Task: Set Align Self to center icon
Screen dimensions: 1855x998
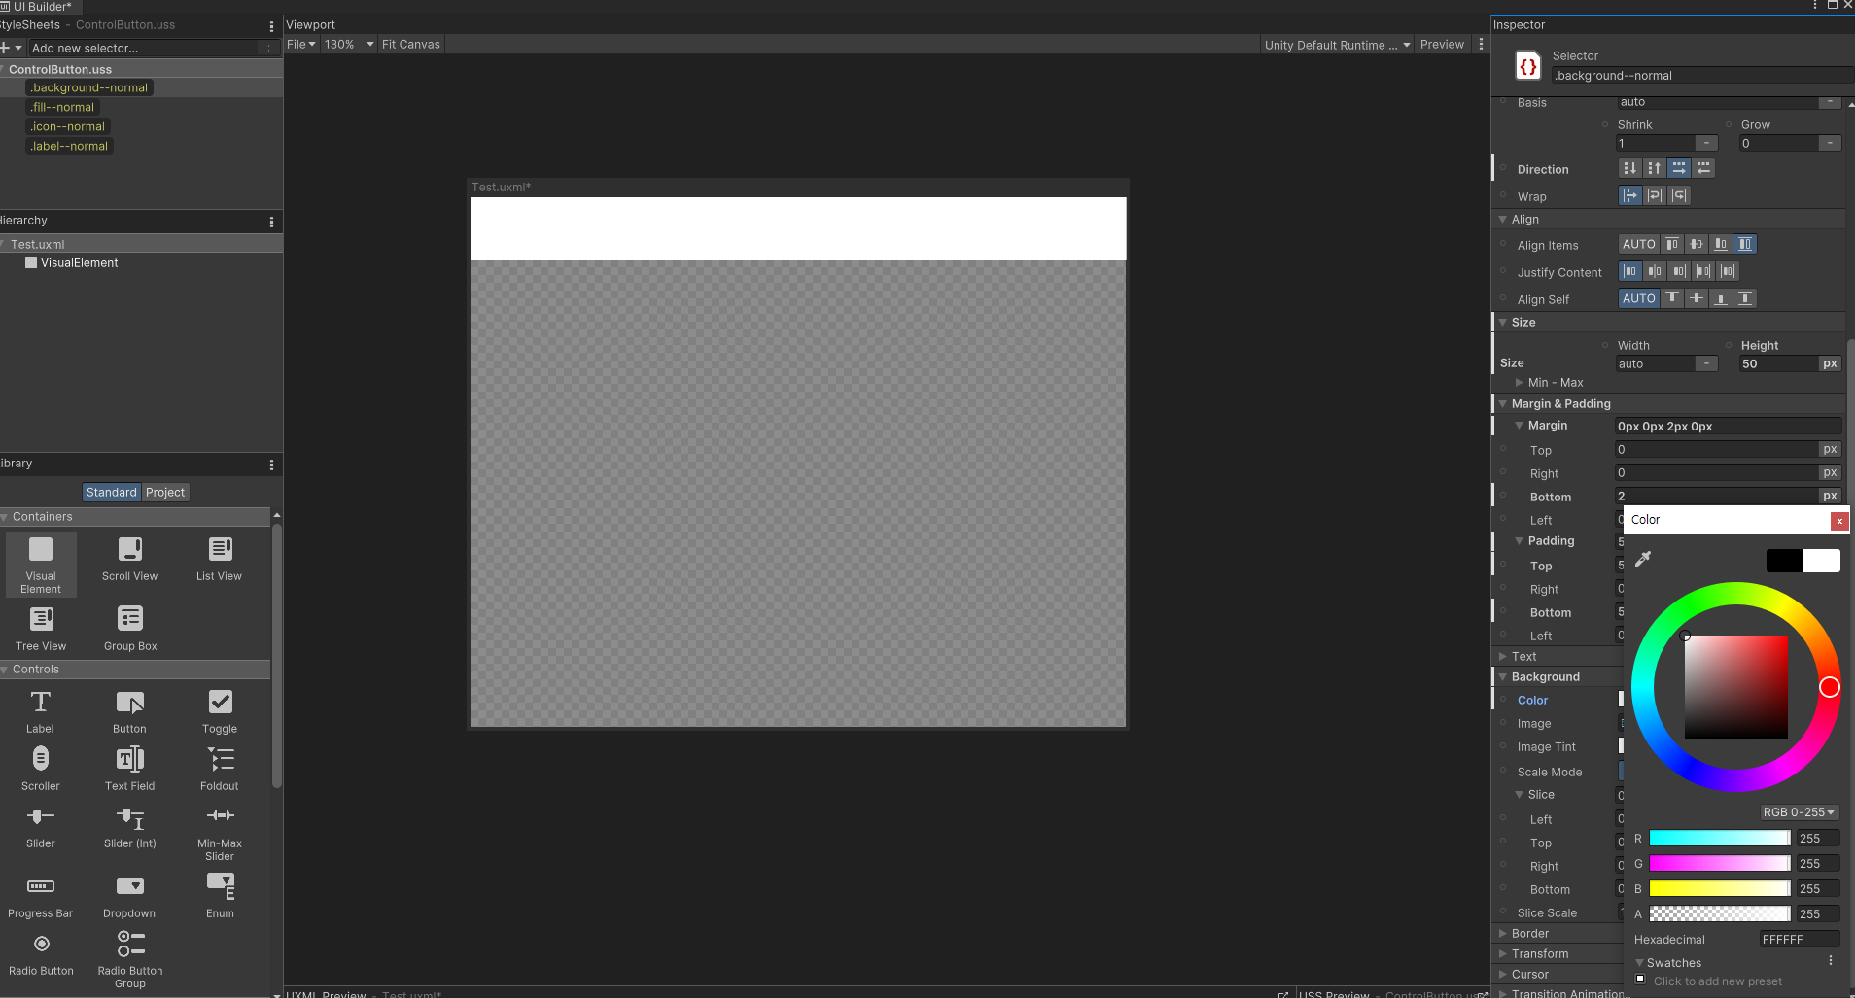Action: click(1697, 299)
